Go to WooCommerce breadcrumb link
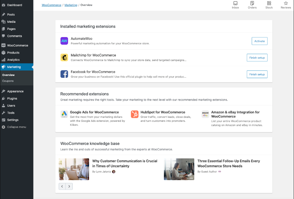 pos(51,5)
